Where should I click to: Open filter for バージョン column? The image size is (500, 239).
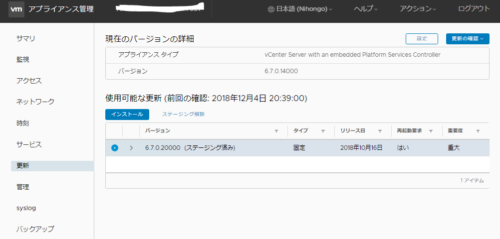(276, 131)
